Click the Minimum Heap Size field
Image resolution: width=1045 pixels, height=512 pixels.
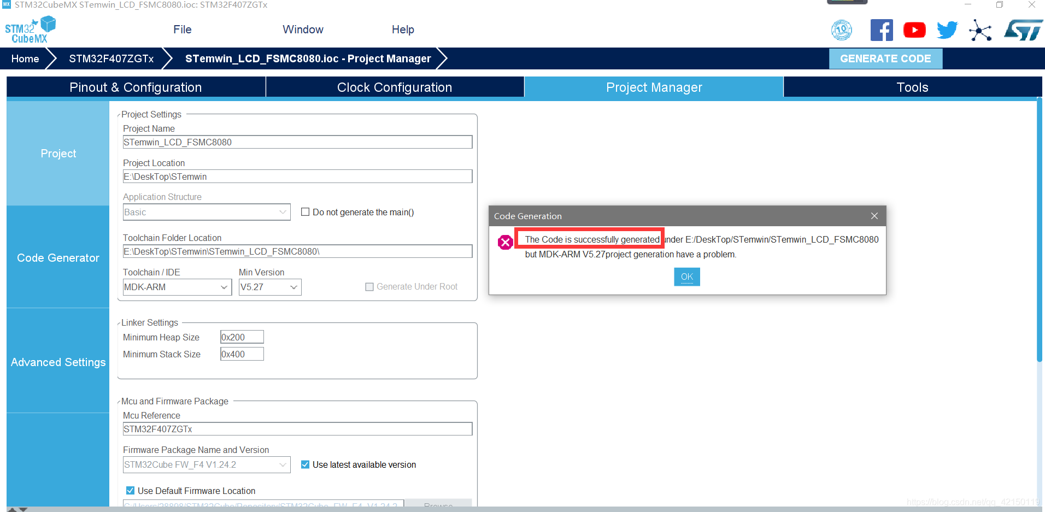(242, 337)
